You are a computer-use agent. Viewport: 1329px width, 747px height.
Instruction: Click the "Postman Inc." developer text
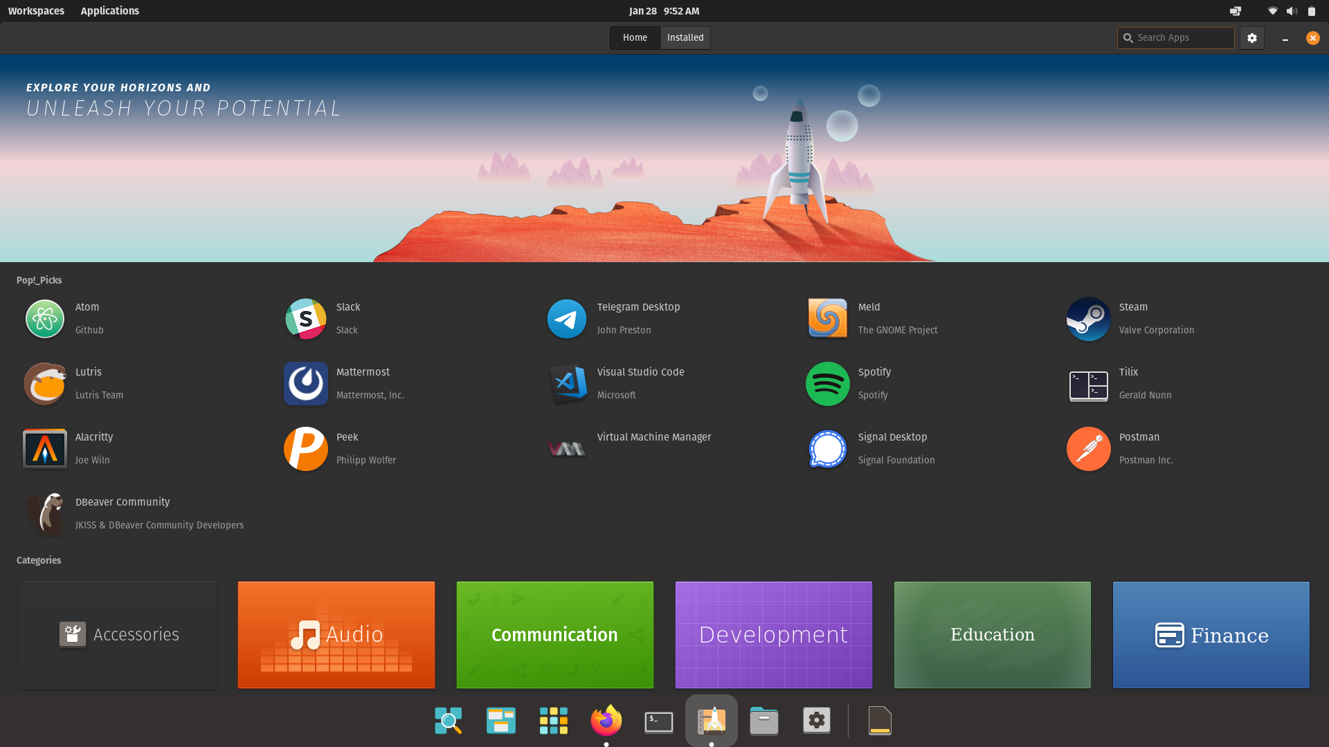click(1146, 461)
